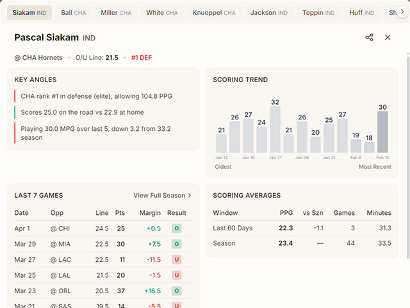Click the 24-point bar in the chart
The image size is (410, 308).
(x=262, y=140)
